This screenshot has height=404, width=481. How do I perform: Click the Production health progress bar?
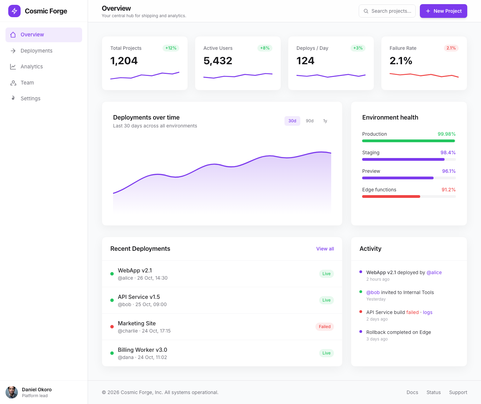(409, 141)
